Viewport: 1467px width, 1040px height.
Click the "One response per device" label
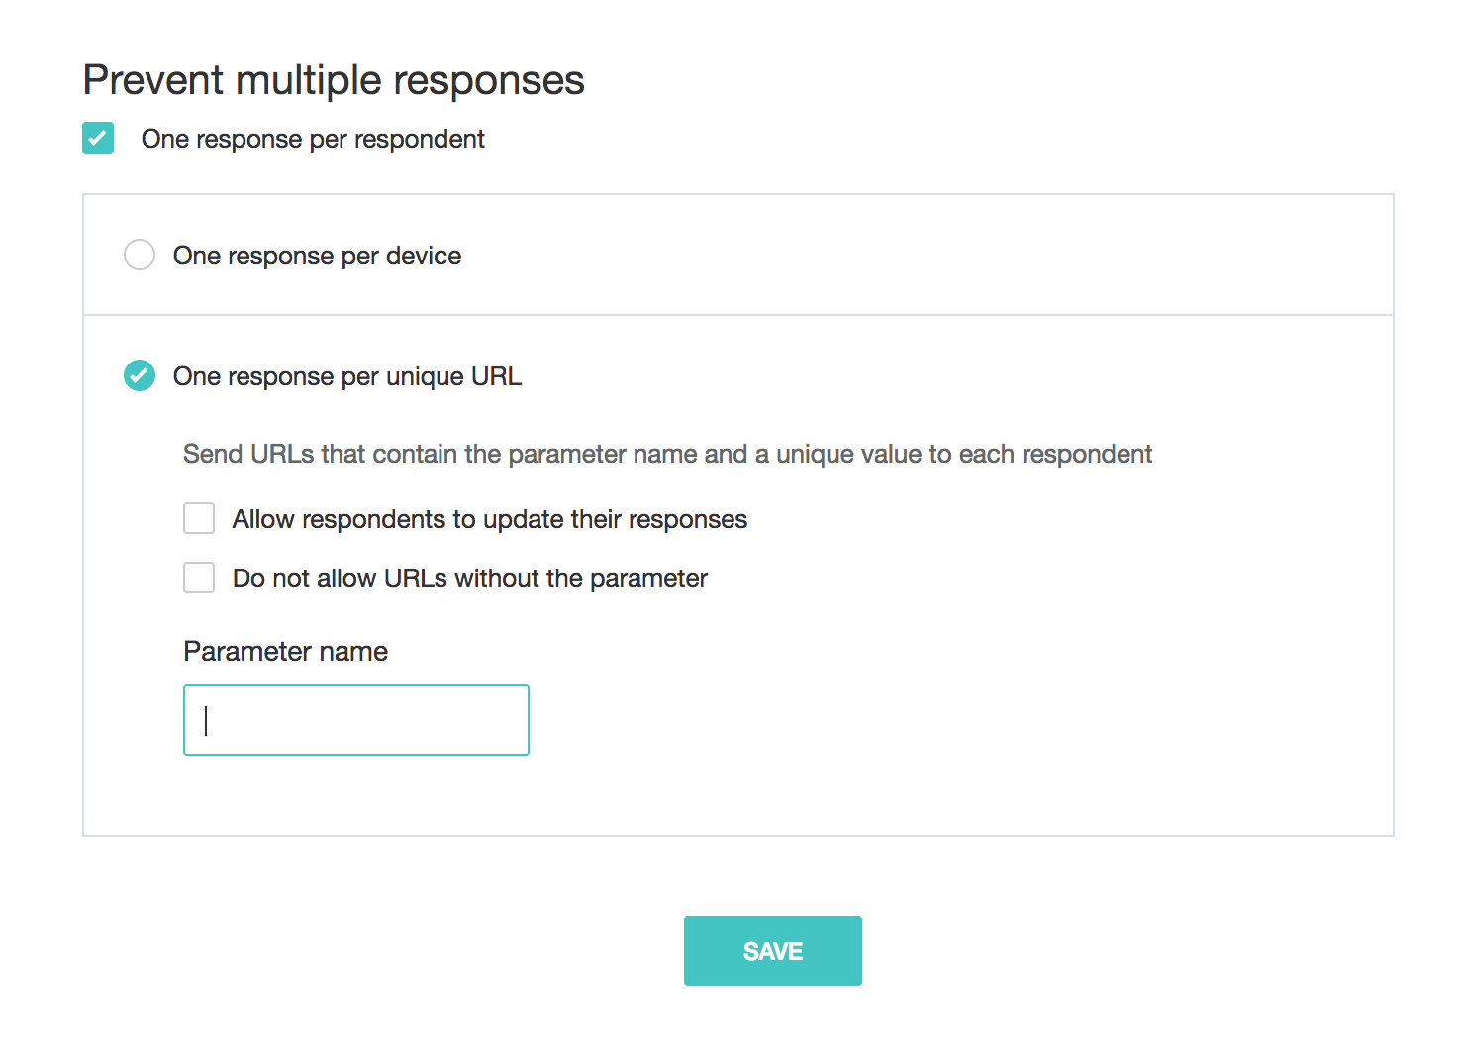tap(317, 256)
